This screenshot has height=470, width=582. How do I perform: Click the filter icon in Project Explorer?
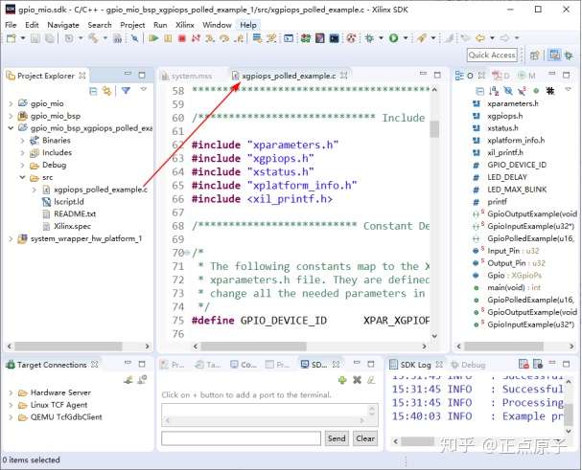[126, 91]
